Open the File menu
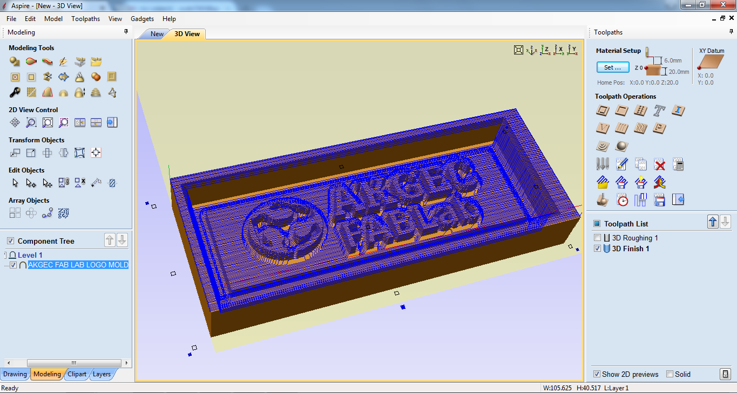This screenshot has width=737, height=393. [x=11, y=19]
